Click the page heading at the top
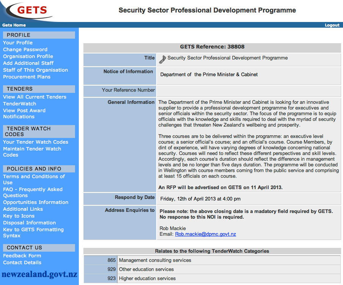Viewport: 343px width, 285px height. [x=207, y=10]
